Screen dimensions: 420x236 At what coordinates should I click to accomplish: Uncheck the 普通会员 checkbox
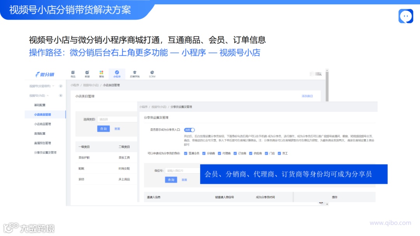(185, 154)
